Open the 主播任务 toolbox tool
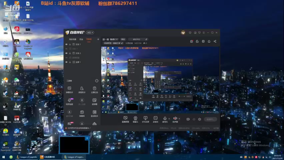The image size is (284, 160). click(x=94, y=90)
